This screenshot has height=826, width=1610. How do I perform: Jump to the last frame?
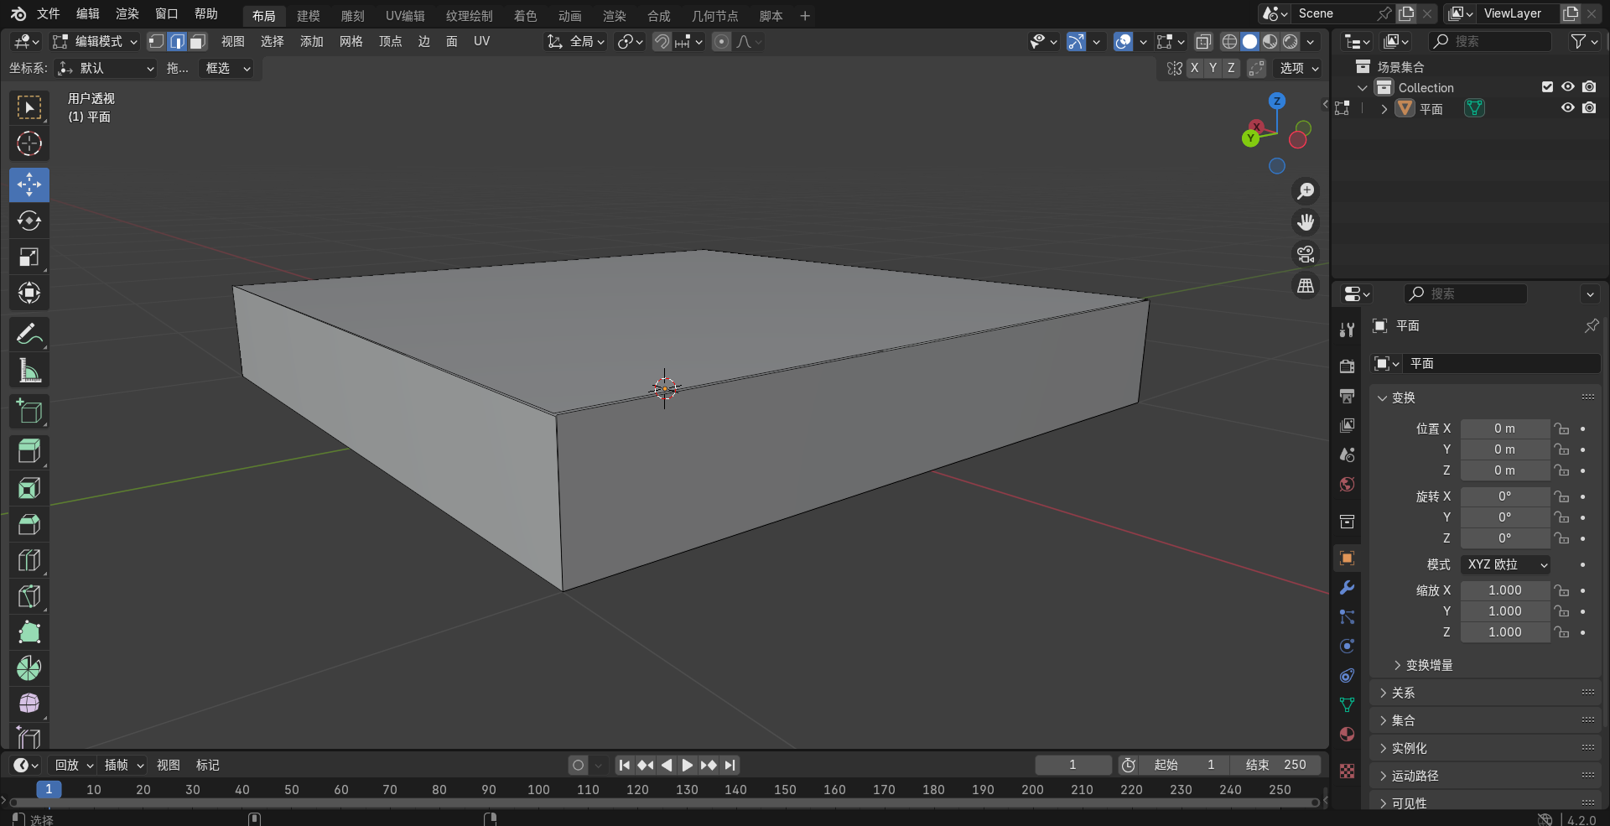click(x=730, y=765)
